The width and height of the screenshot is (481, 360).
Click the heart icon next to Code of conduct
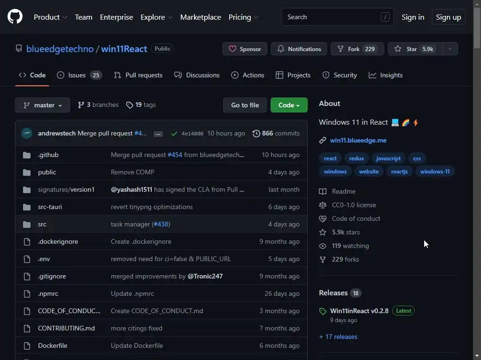coord(323,218)
